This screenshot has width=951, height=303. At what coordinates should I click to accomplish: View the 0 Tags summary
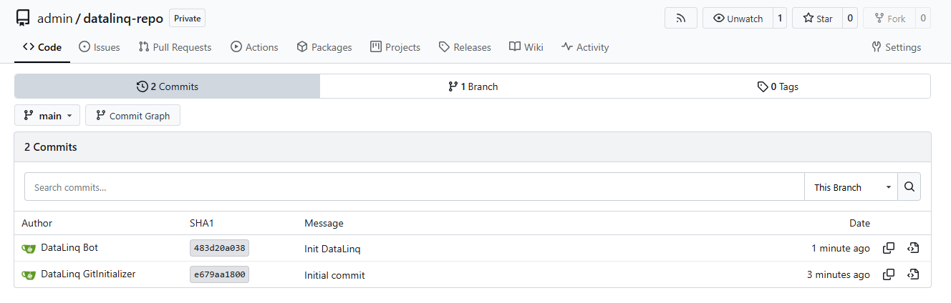pos(778,86)
